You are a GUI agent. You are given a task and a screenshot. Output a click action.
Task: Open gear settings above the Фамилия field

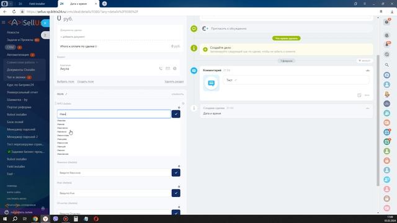click(x=179, y=167)
